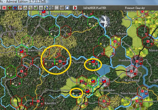The height and width of the screenshot is (110, 158).
Task: Click the Kweilin city label
Action: [x=50, y=103]
